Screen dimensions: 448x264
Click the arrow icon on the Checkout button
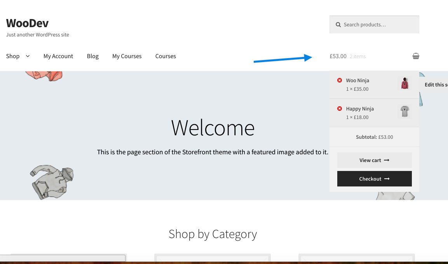click(387, 179)
